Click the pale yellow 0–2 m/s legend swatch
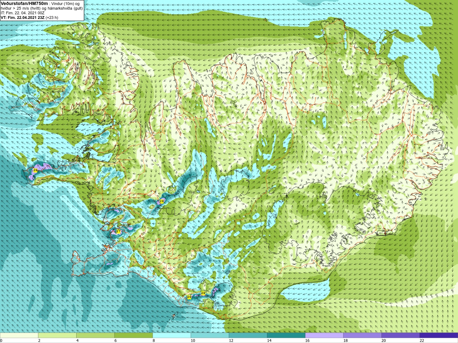 [x=19, y=335]
